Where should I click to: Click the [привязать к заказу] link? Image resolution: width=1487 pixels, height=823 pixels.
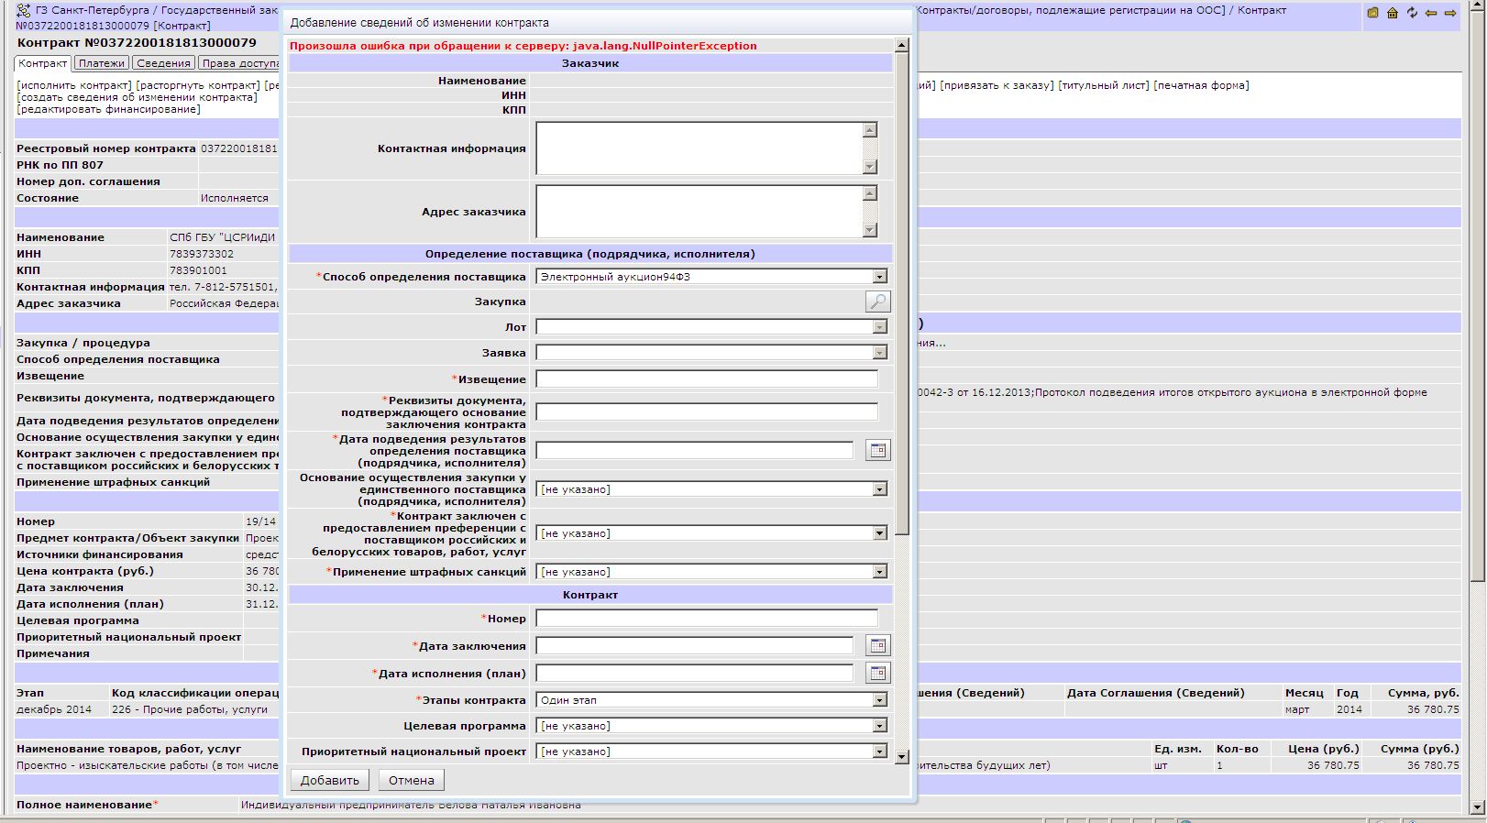[x=997, y=85]
